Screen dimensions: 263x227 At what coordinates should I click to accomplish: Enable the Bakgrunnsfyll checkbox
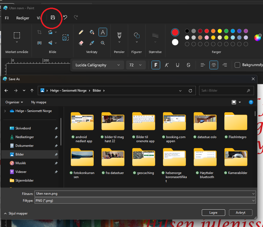click(x=237, y=65)
